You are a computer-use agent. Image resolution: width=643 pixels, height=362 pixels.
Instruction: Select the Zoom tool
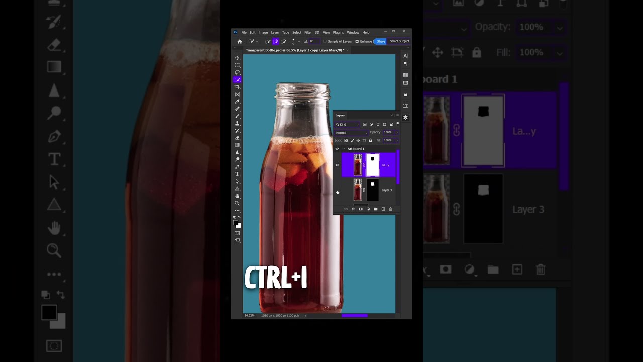pyautogui.click(x=237, y=203)
